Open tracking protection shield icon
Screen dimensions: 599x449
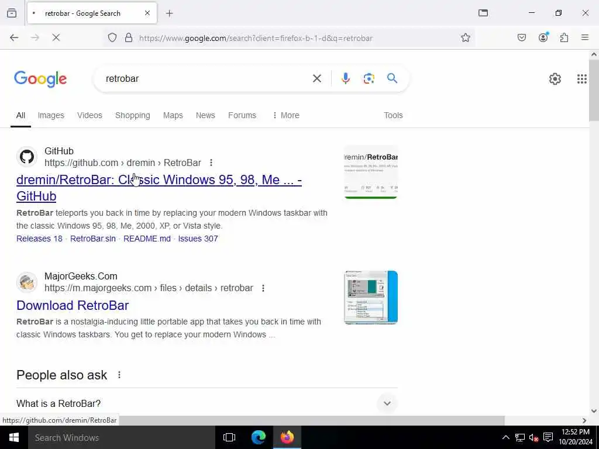coord(112,37)
